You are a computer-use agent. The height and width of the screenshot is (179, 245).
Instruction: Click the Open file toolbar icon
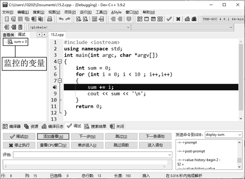coord(13,19)
